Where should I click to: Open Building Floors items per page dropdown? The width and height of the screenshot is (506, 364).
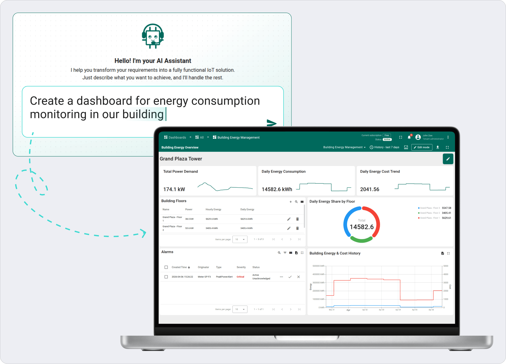point(240,239)
